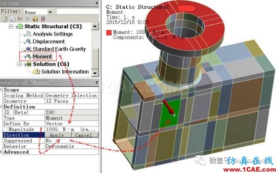Click Cancel for Direction
Image resolution: width=278 pixels, height=173 pixels.
point(85,135)
